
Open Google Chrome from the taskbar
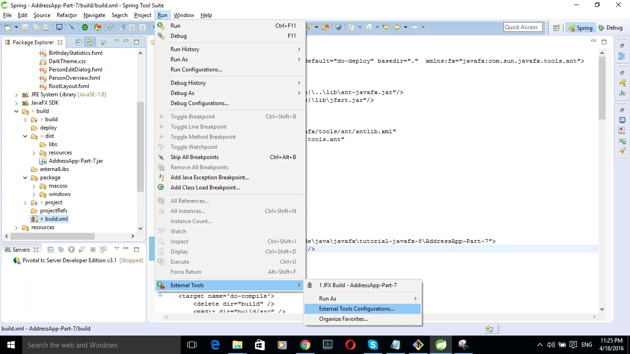(x=305, y=345)
